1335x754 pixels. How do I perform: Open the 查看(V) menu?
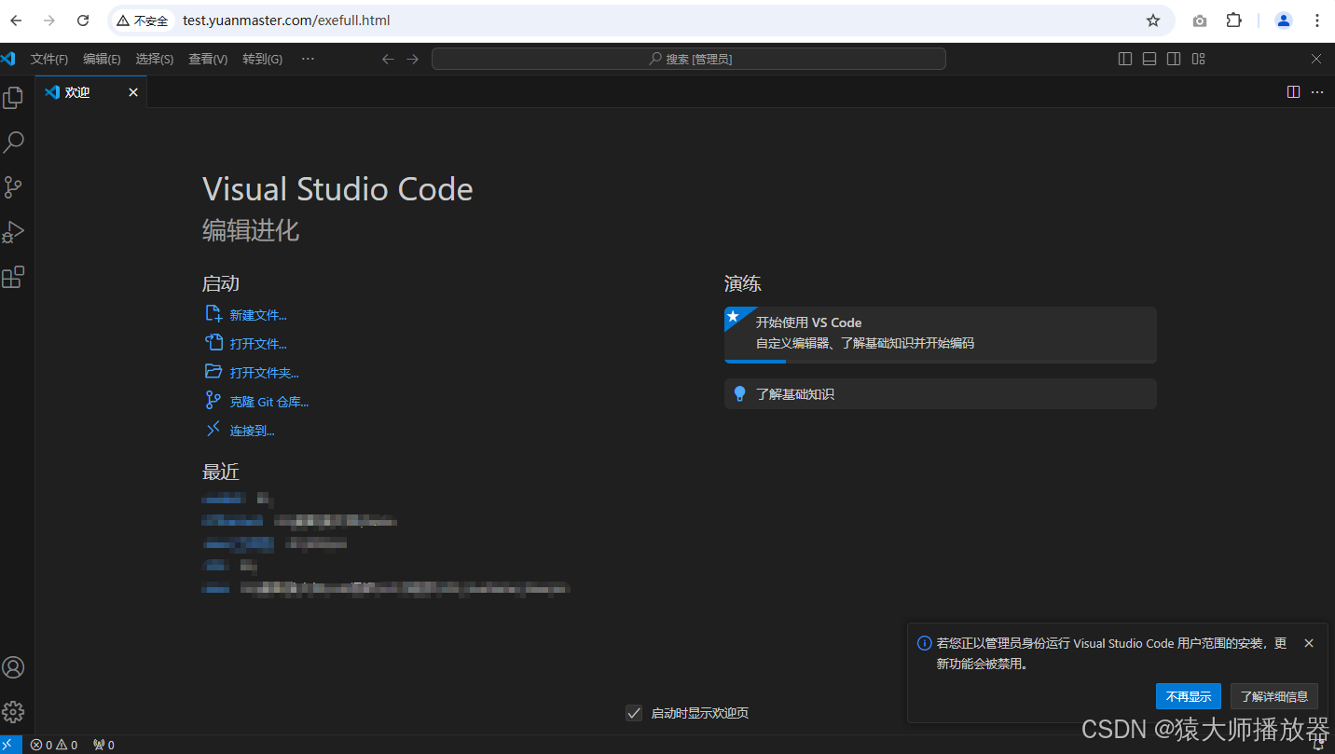[x=208, y=59]
